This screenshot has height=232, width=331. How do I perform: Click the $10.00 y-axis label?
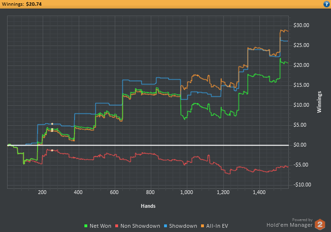[301, 105]
